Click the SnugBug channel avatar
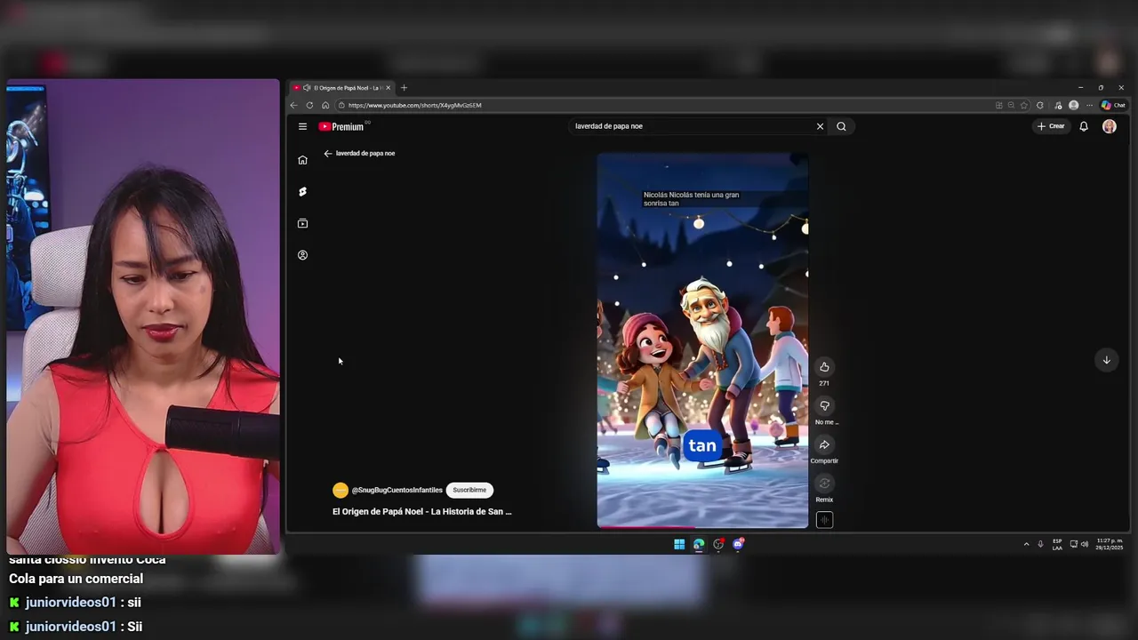 point(341,490)
